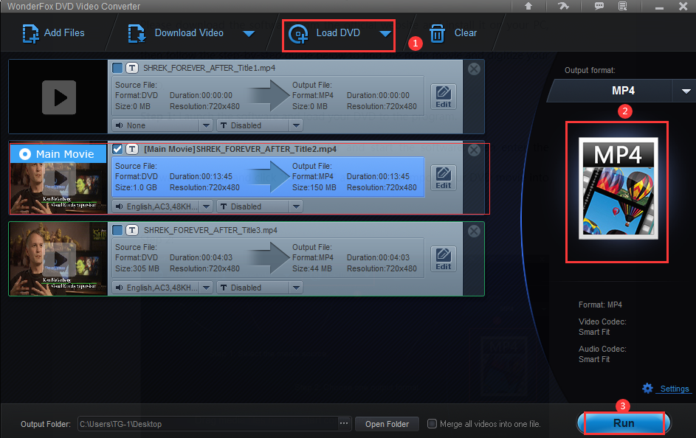
Task: Edit the Title3 video
Action: pyautogui.click(x=444, y=259)
